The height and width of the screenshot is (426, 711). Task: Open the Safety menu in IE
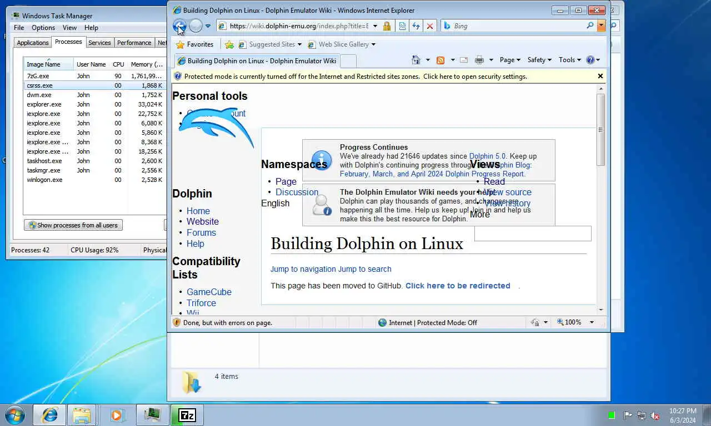tap(539, 60)
